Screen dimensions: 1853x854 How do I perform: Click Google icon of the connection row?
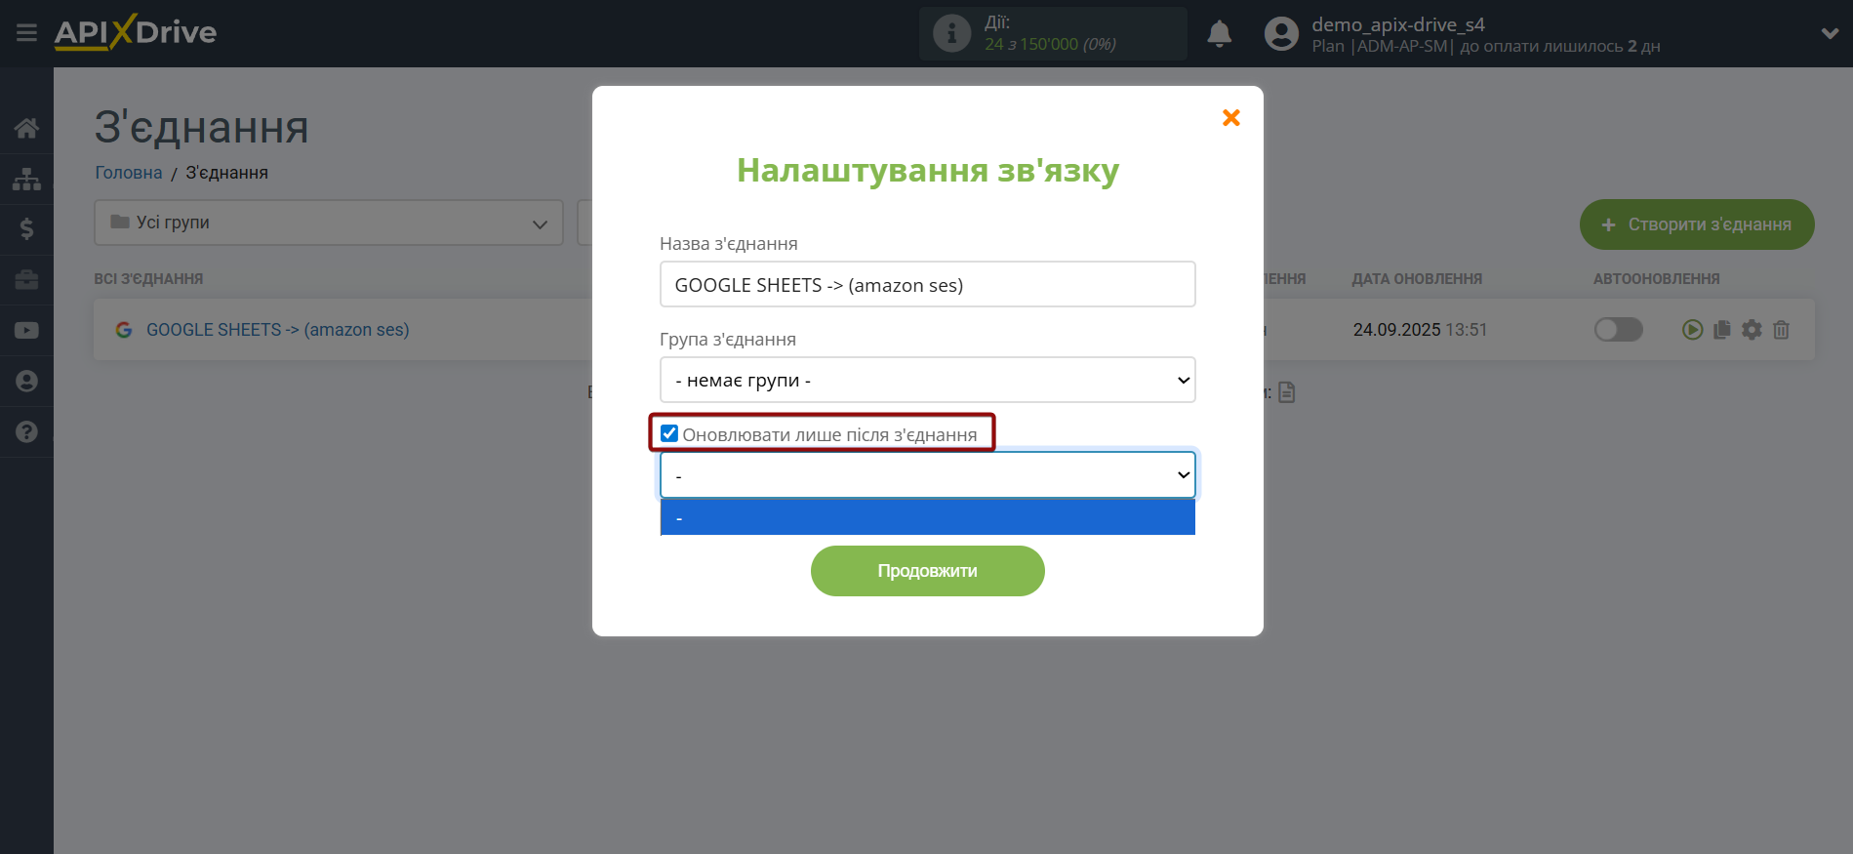pos(124,330)
